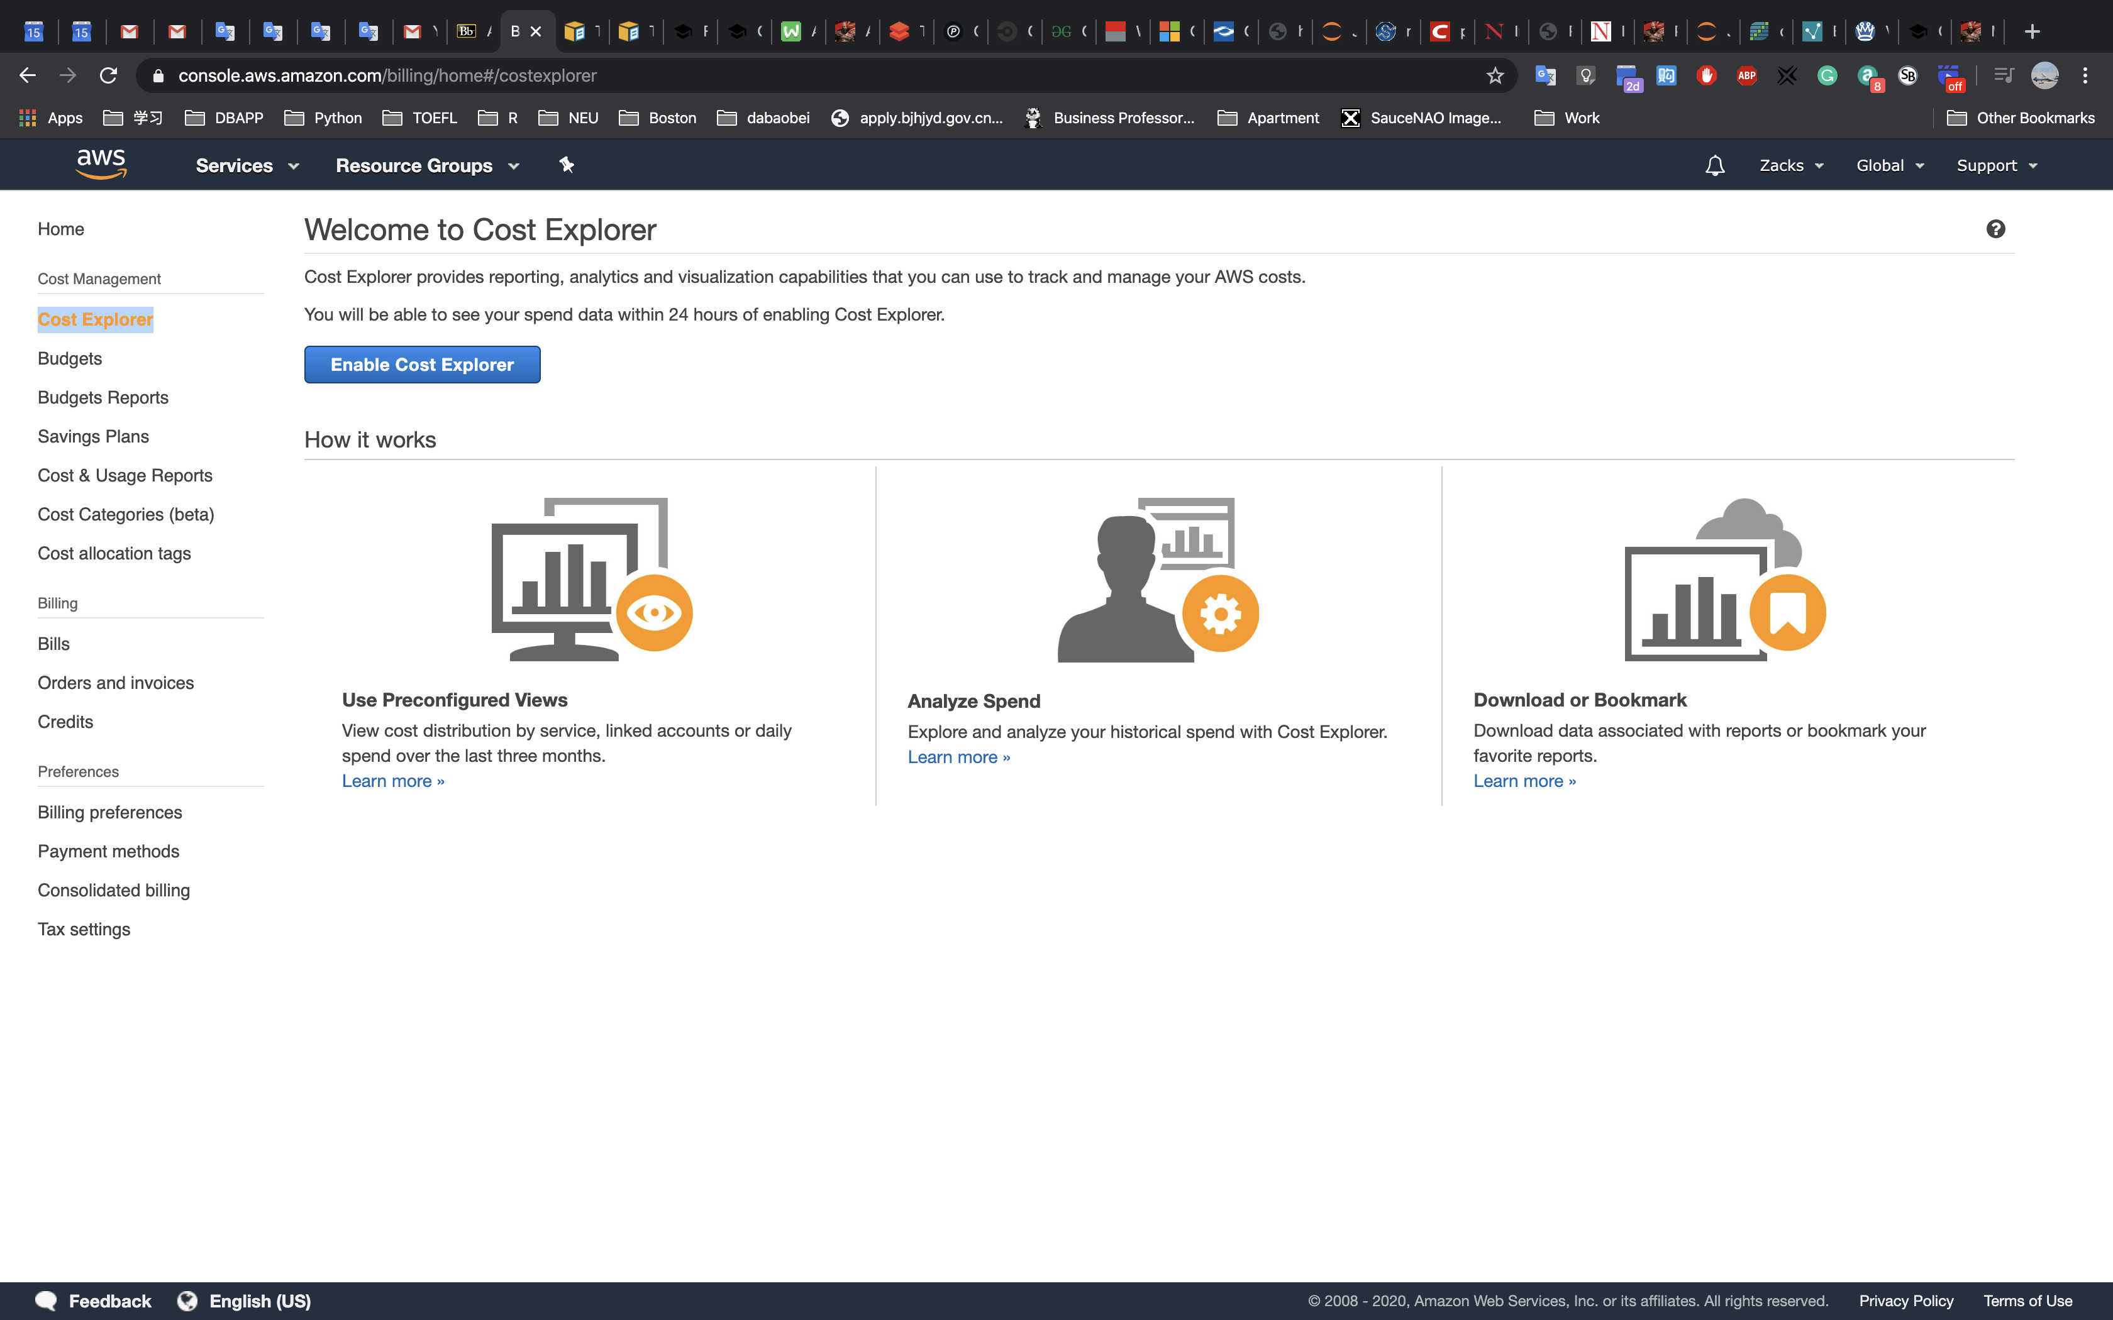
Task: Click the pin shortcut icon in navbar
Action: coord(567,165)
